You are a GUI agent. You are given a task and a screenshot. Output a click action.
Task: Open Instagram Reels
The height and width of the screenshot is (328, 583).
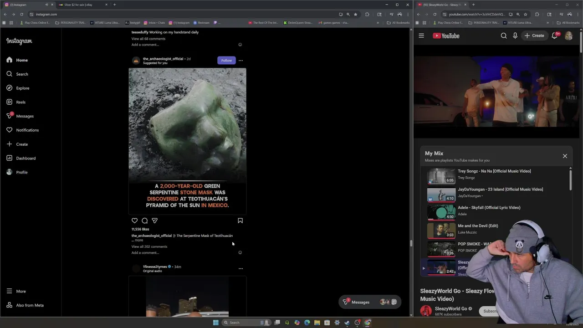tap(16, 102)
